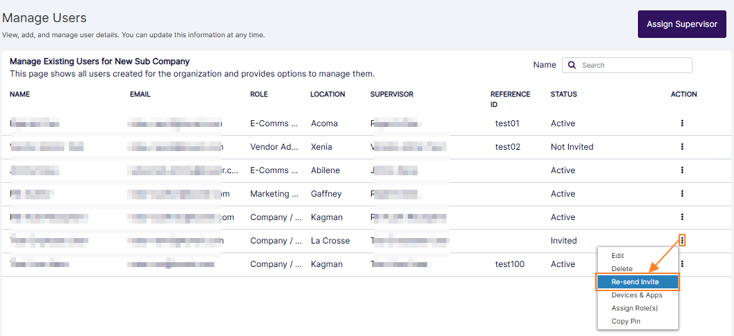Screen dimensions: 734x336
Task: Click the STATUS column header
Action: [563, 95]
